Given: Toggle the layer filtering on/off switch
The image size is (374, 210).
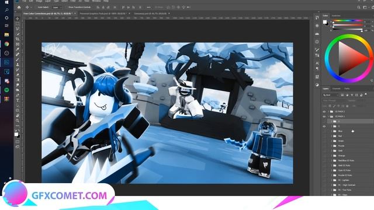Looking at the screenshot, I should click(x=366, y=94).
